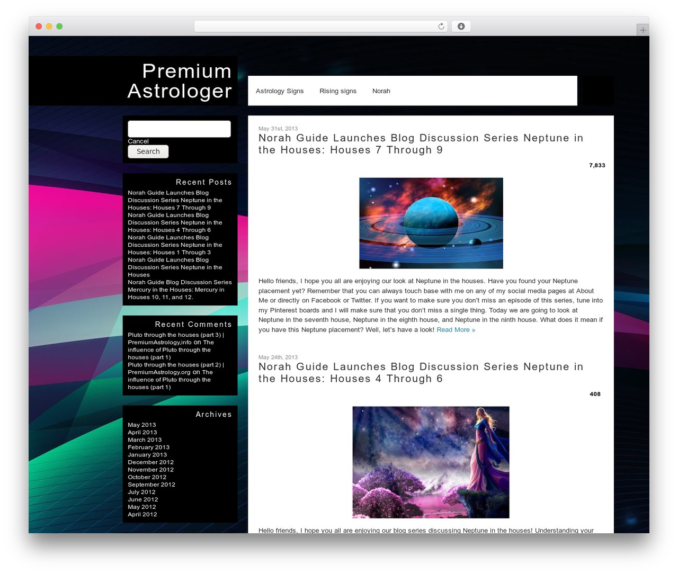This screenshot has height=574, width=678.
Task: Click the Search button in sidebar
Action: tap(148, 151)
